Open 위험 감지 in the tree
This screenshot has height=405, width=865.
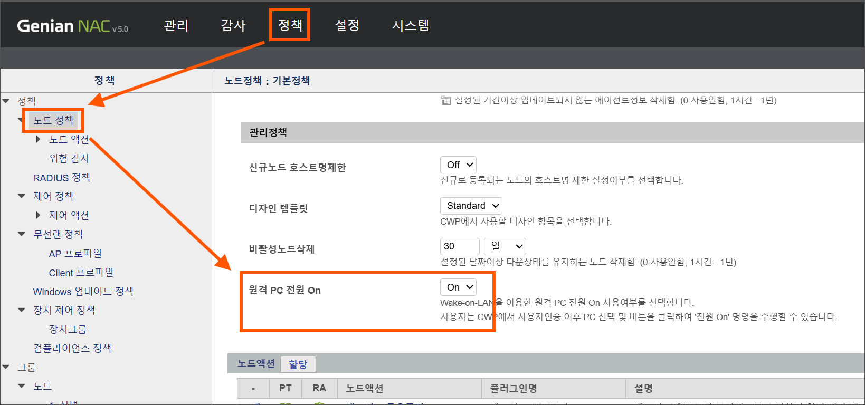[69, 158]
